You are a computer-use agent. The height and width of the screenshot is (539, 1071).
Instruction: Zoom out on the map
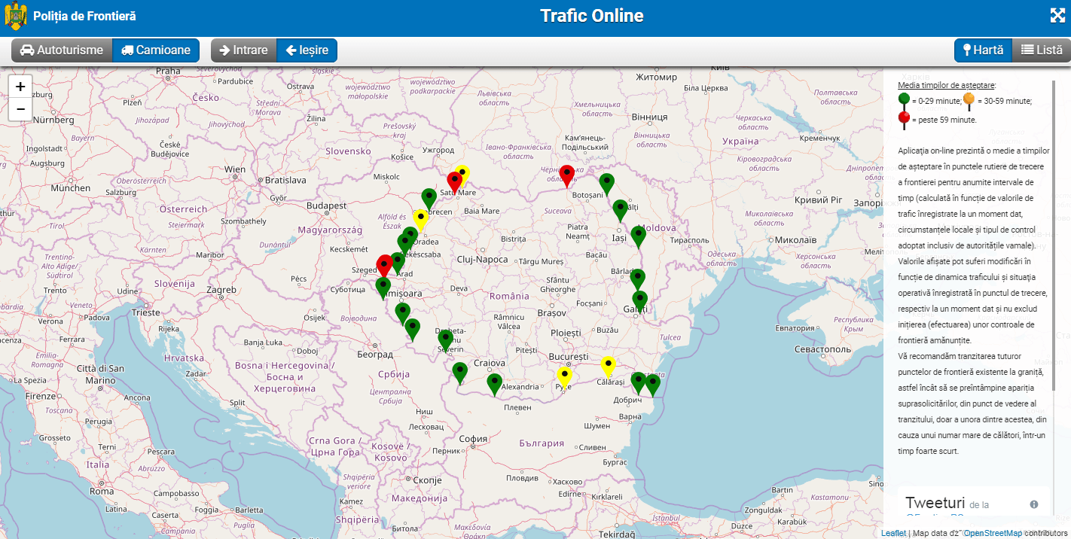(20, 109)
